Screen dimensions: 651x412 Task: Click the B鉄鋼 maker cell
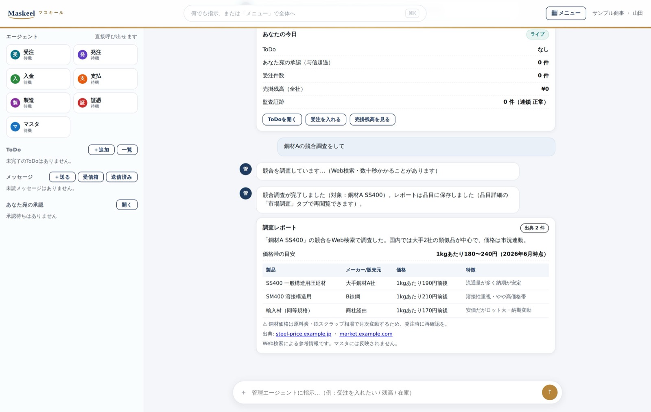pos(353,297)
